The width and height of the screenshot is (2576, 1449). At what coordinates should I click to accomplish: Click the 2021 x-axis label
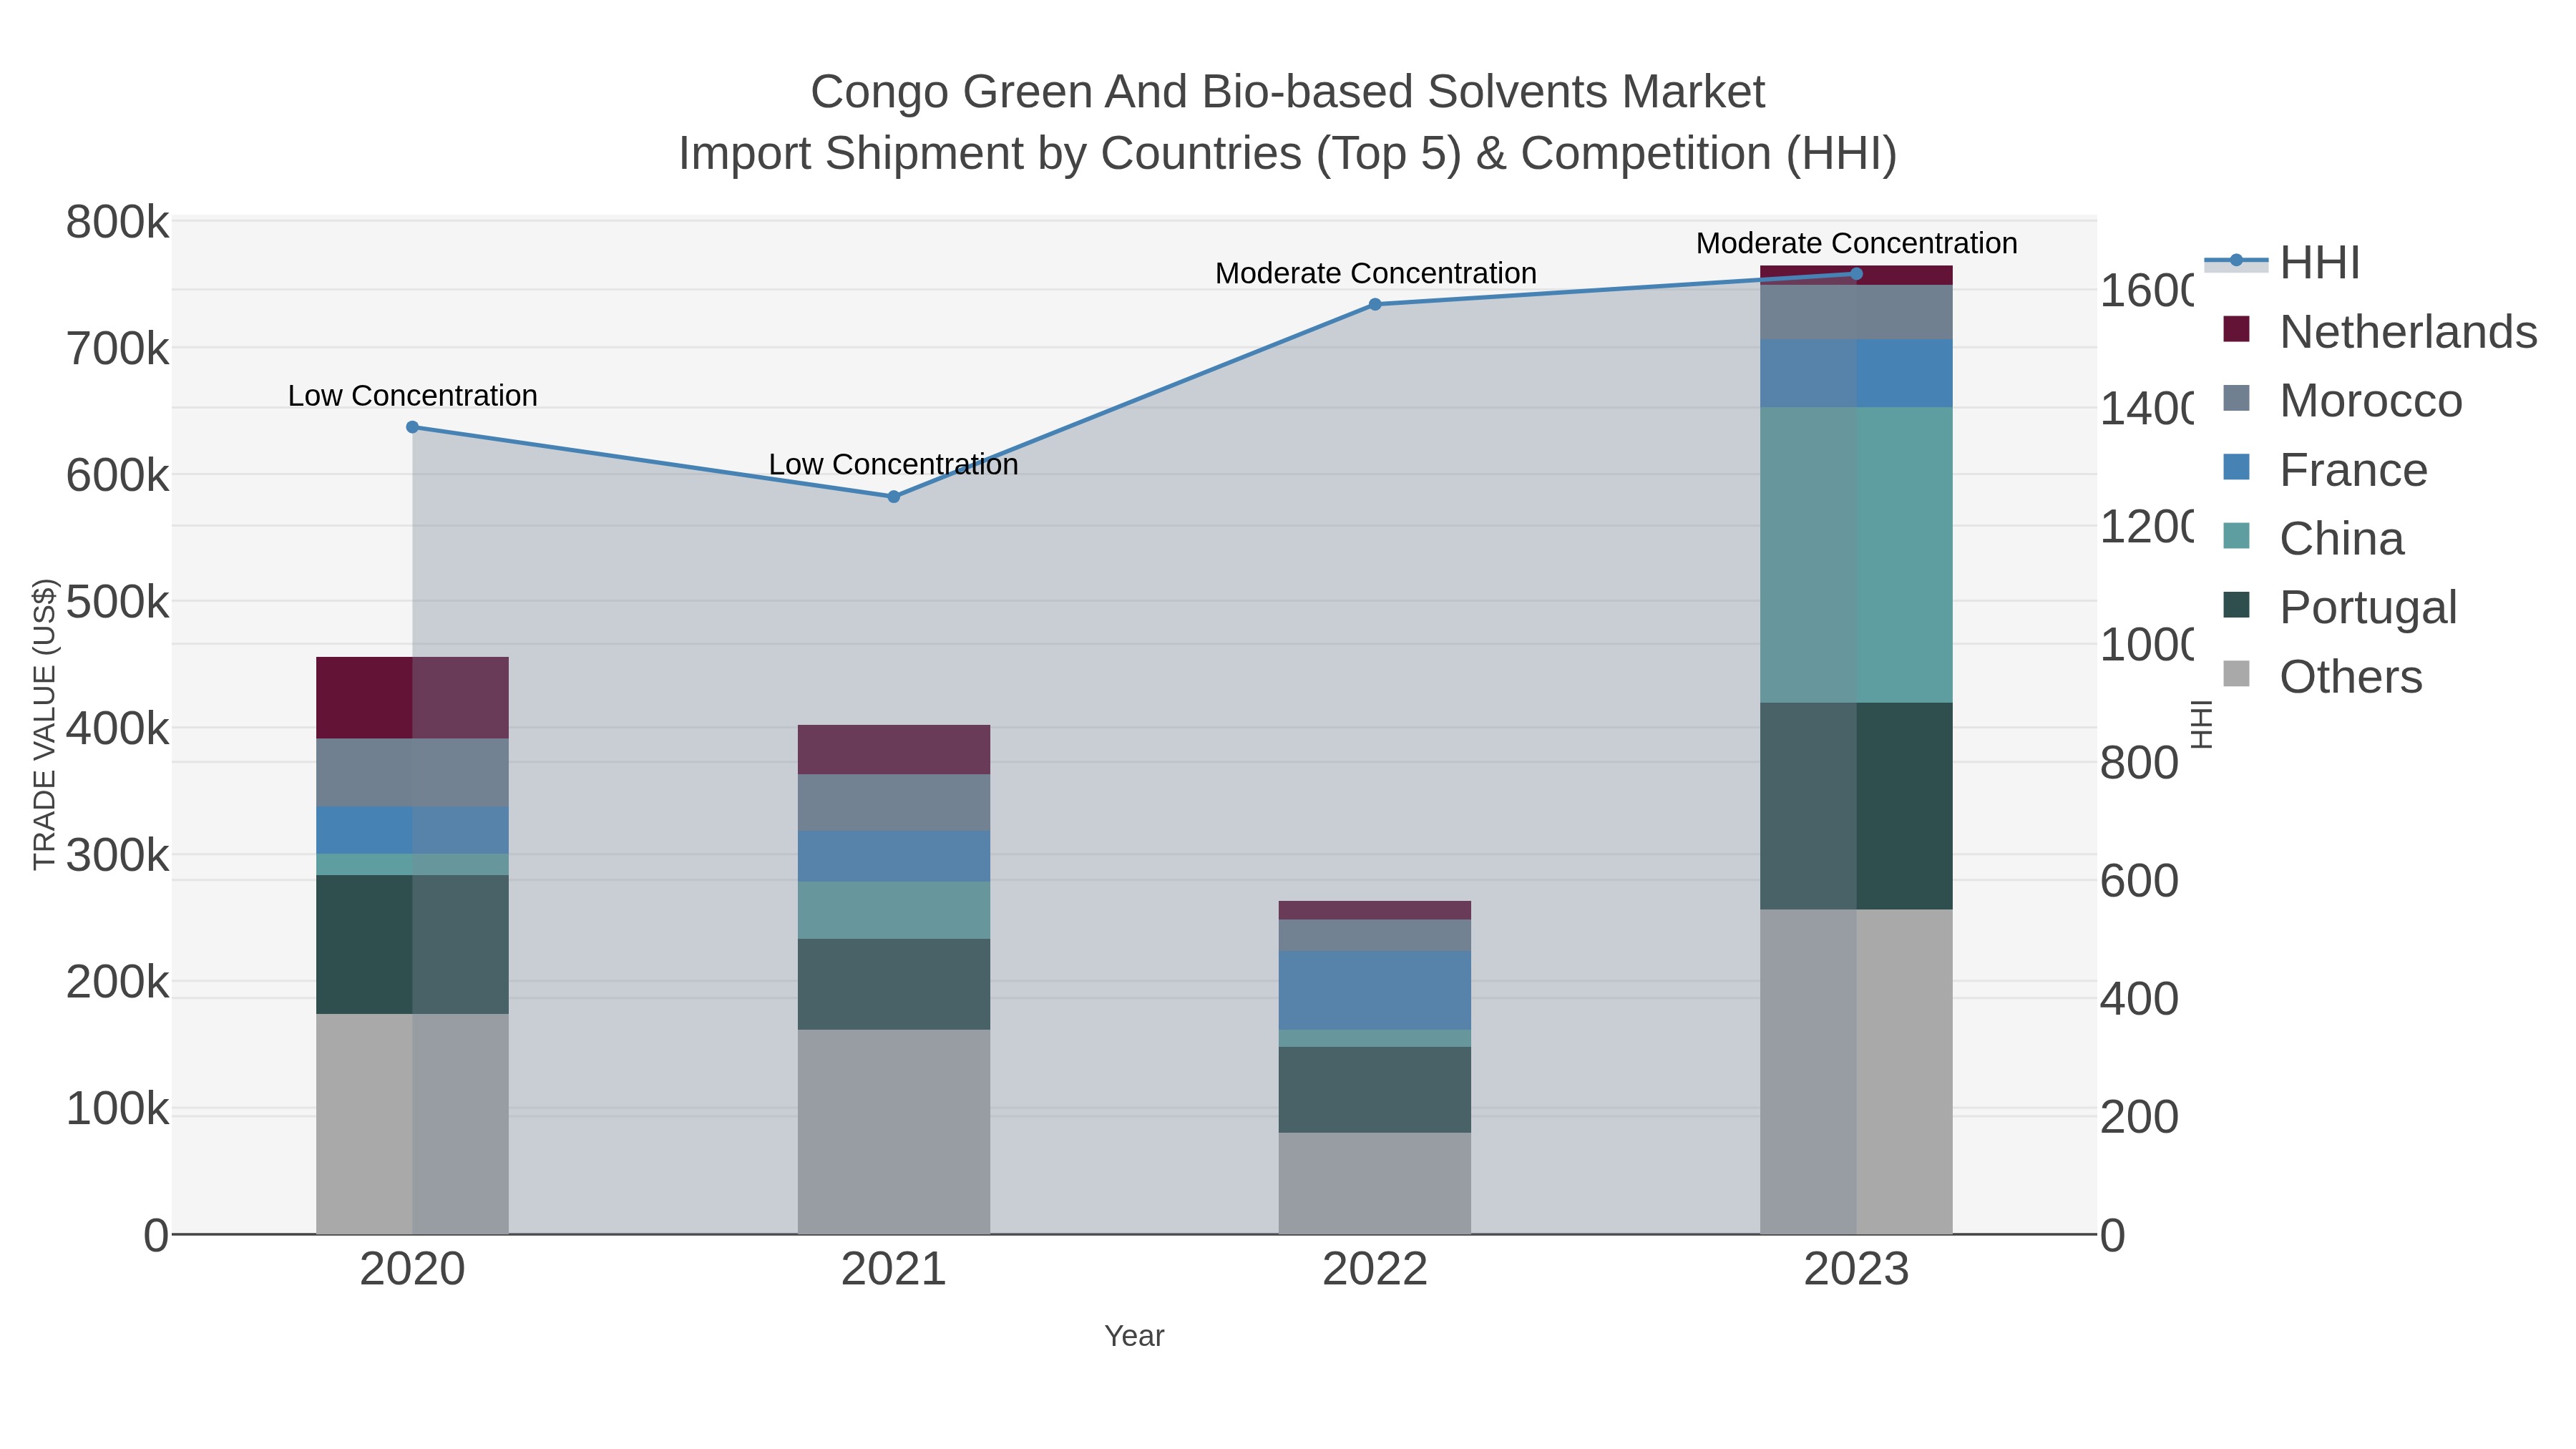(894, 1270)
